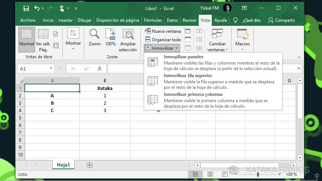This screenshot has height=181, width=322.
Task: Click horizontal scrollbar right arrow
Action: click(293, 165)
